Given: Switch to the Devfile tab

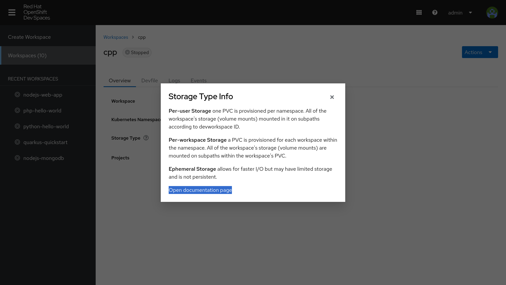Looking at the screenshot, I should (x=149, y=80).
